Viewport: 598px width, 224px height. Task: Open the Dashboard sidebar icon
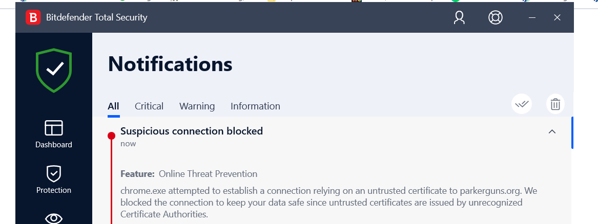pos(54,128)
